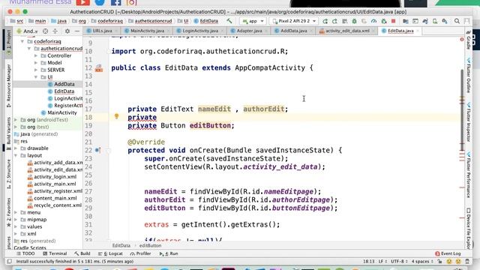Image resolution: width=480 pixels, height=270 pixels.
Task: Open the Run tool window
Action: click(169, 253)
